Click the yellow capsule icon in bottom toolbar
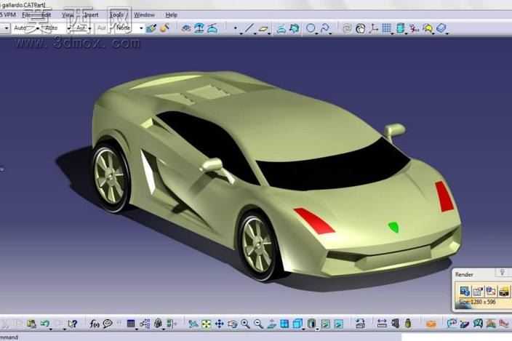The height and width of the screenshot is (341, 512). click(408, 324)
